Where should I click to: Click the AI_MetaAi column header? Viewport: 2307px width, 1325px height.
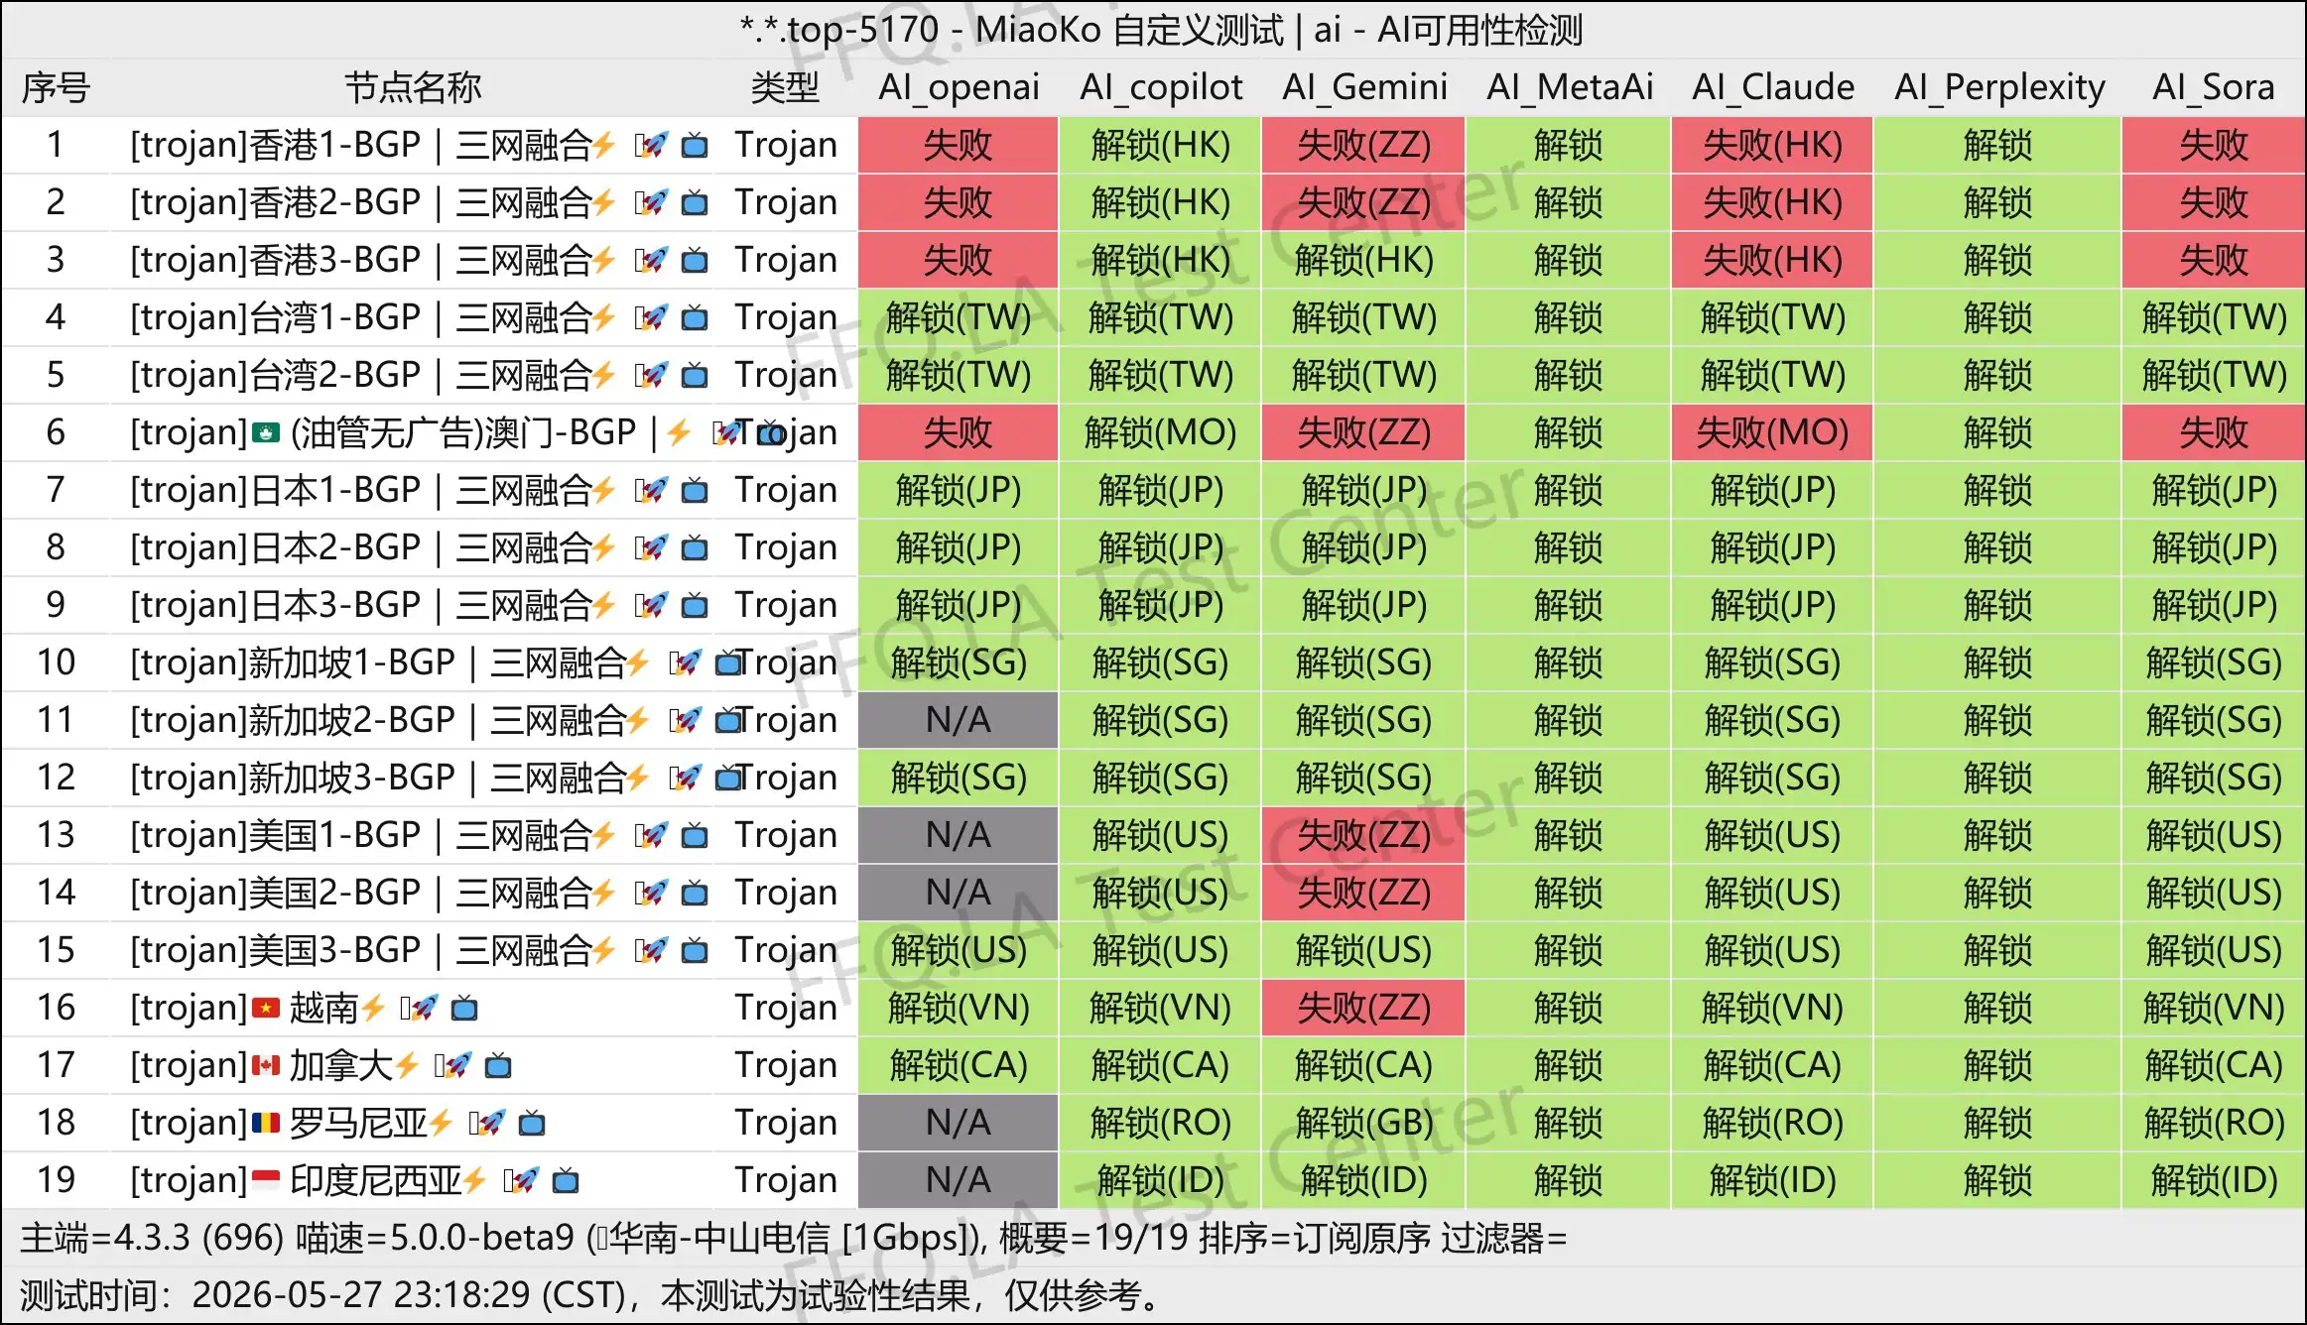click(1569, 88)
